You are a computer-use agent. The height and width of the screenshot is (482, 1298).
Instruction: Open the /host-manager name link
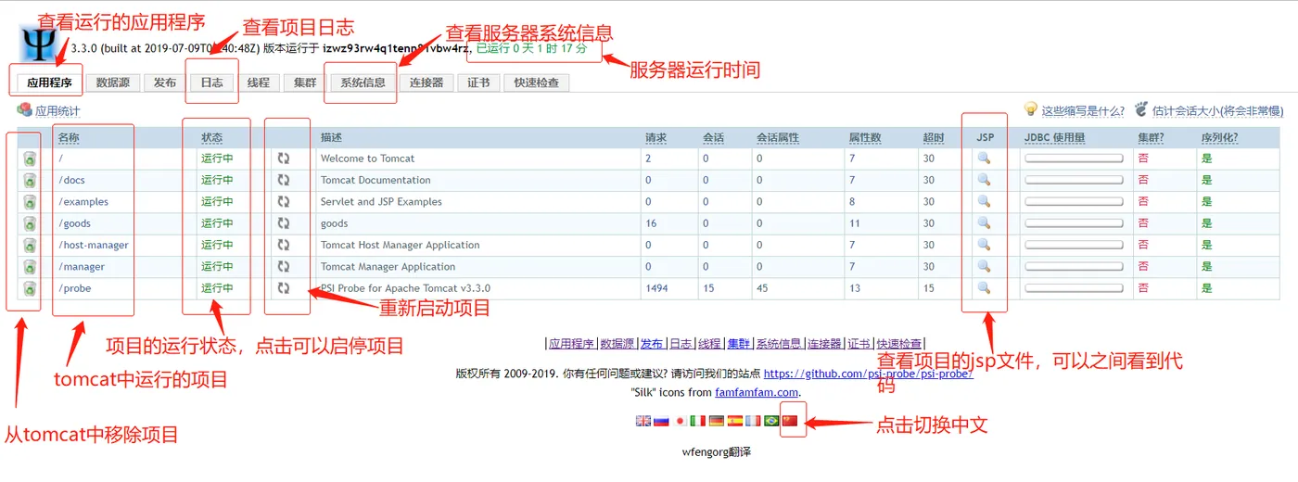(x=94, y=245)
